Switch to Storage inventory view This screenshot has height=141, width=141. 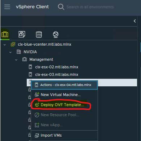tap(39, 35)
